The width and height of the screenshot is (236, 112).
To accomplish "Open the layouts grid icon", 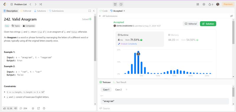I will click(198, 4).
